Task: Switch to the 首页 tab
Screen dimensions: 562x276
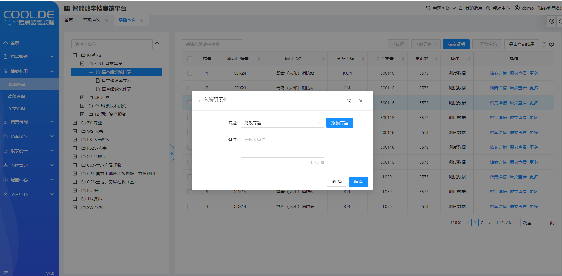Action: click(x=69, y=20)
